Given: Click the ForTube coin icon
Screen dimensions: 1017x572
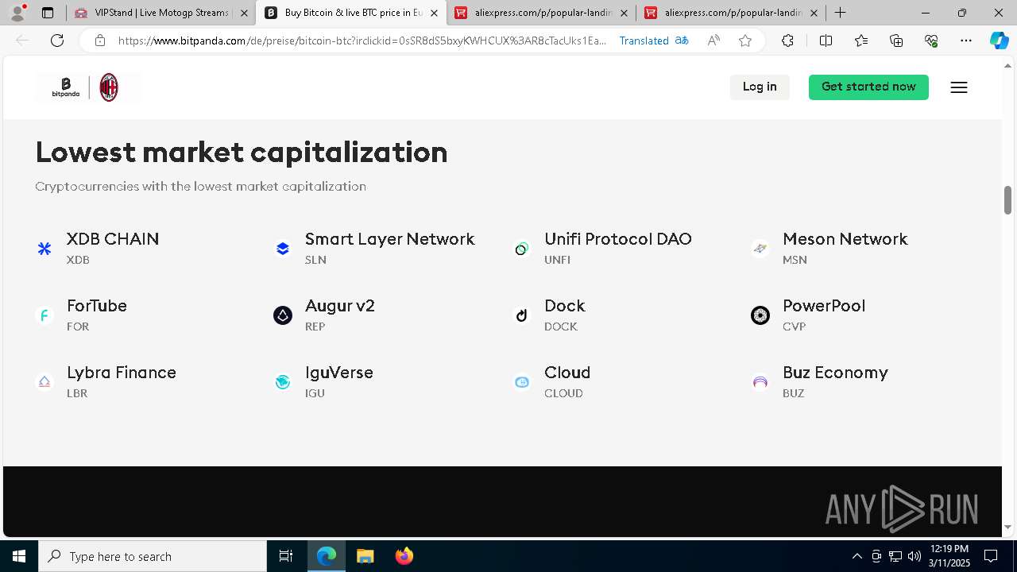Looking at the screenshot, I should coord(44,315).
